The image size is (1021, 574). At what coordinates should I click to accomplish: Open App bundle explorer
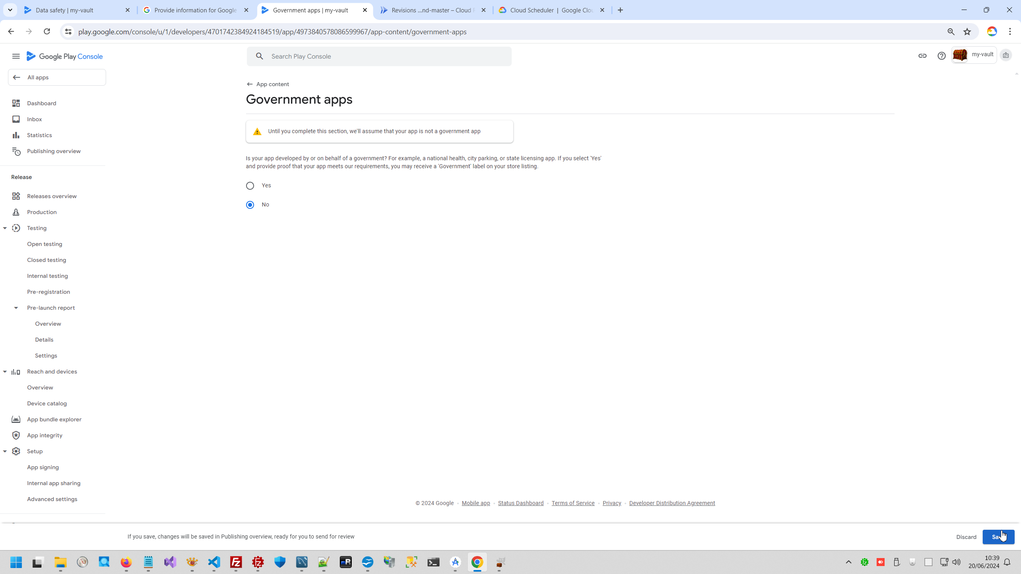tap(54, 419)
